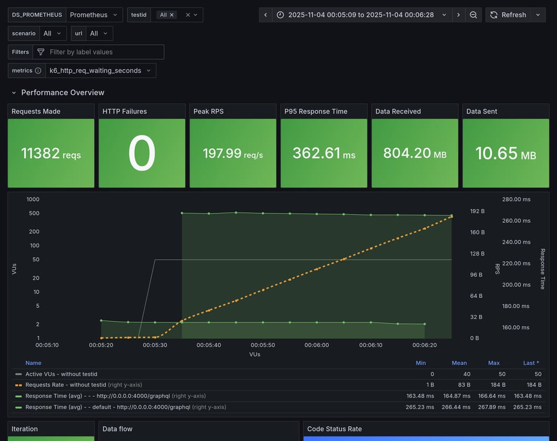The height and width of the screenshot is (441, 557).
Task: Click the clock icon in time picker
Action: pos(280,15)
